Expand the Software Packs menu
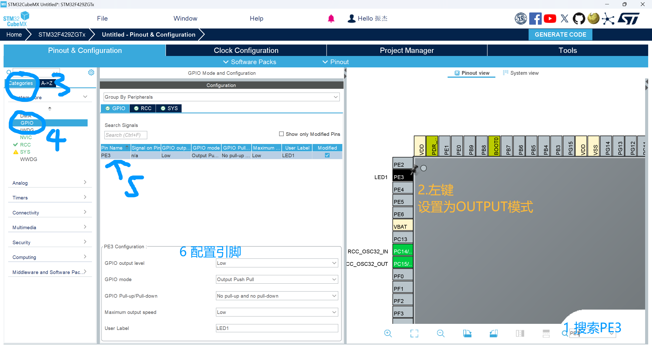The width and height of the screenshot is (652, 348). pyautogui.click(x=250, y=62)
